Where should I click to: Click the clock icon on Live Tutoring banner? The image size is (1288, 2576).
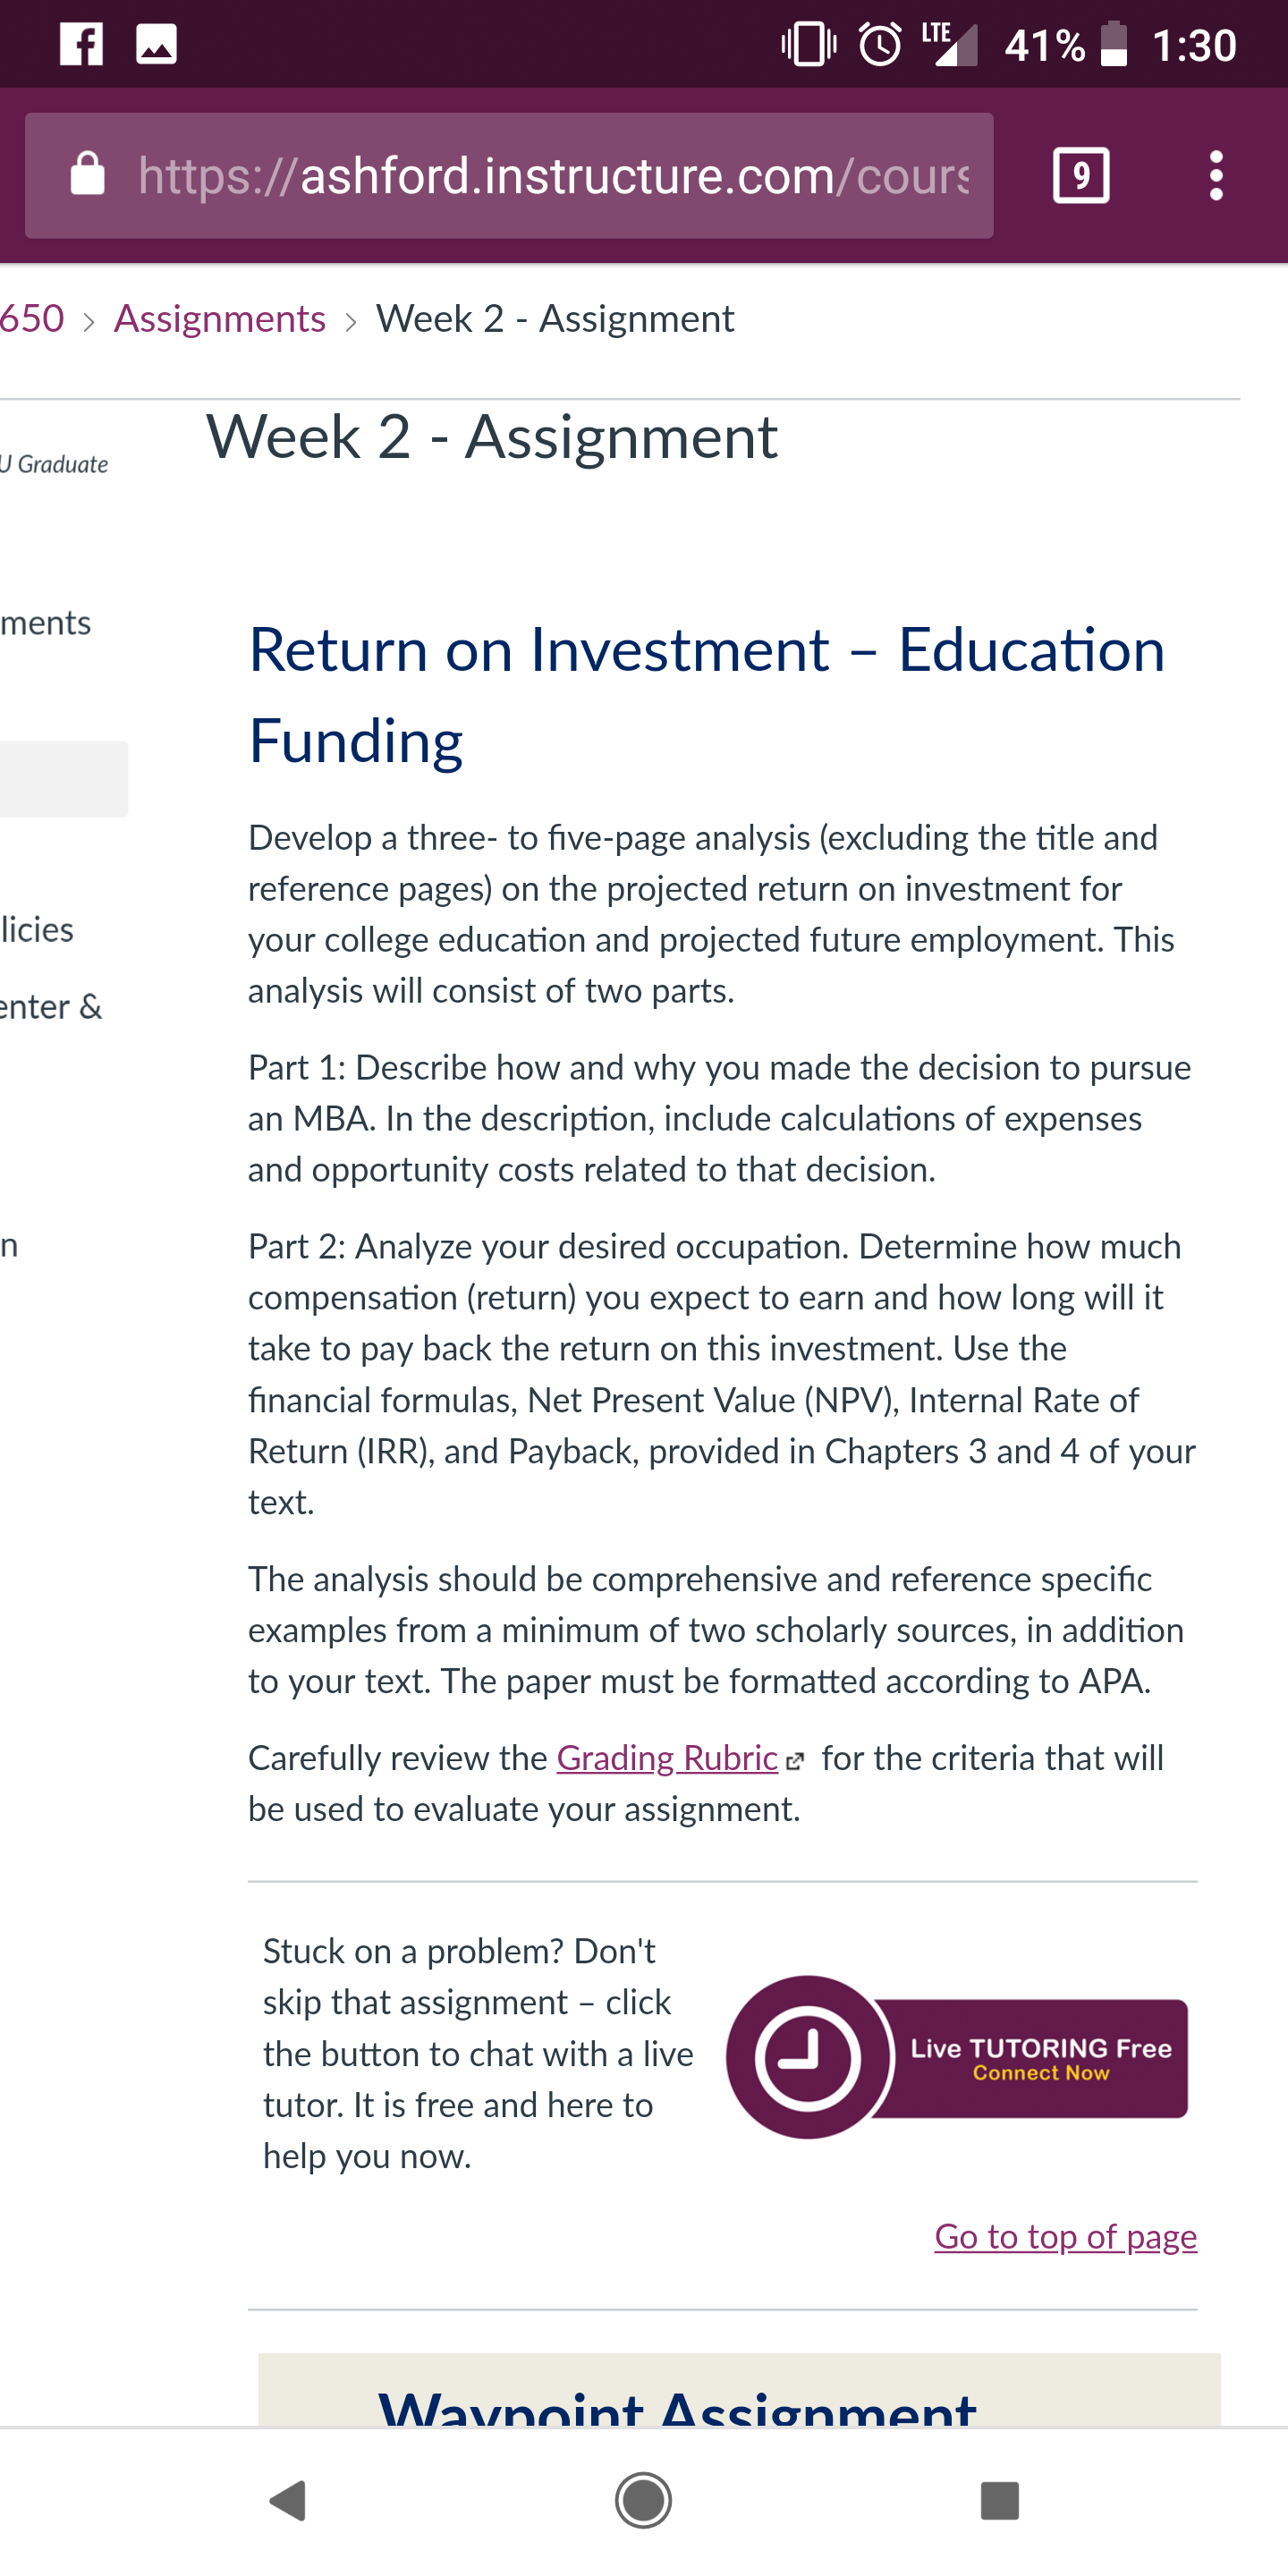(x=807, y=2058)
